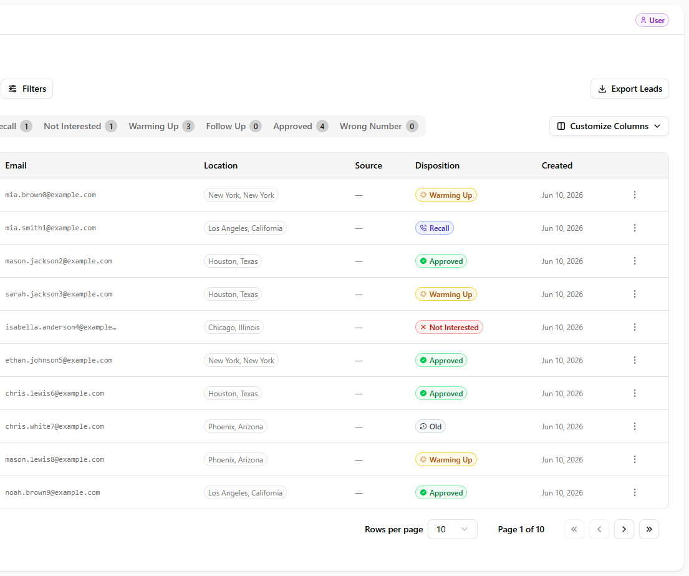Viewport: 689px width, 576px height.
Task: Click email ethan.johnson5@example.com
Action: click(59, 360)
